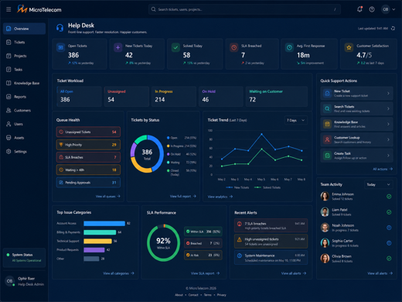Open the notifications bell
402x302 pixels.
(x=359, y=9)
